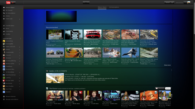
Task: Open XL Recordings channel
Action: point(10,72)
